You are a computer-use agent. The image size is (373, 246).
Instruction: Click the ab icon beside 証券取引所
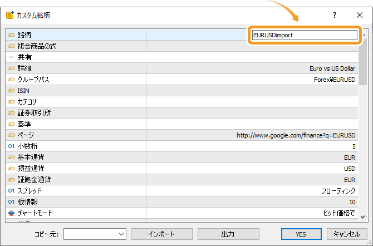pos(12,112)
